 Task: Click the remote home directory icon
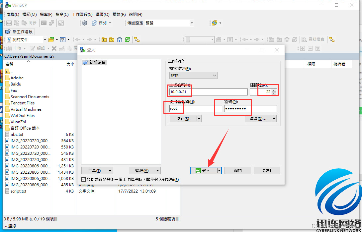[x=287, y=40]
